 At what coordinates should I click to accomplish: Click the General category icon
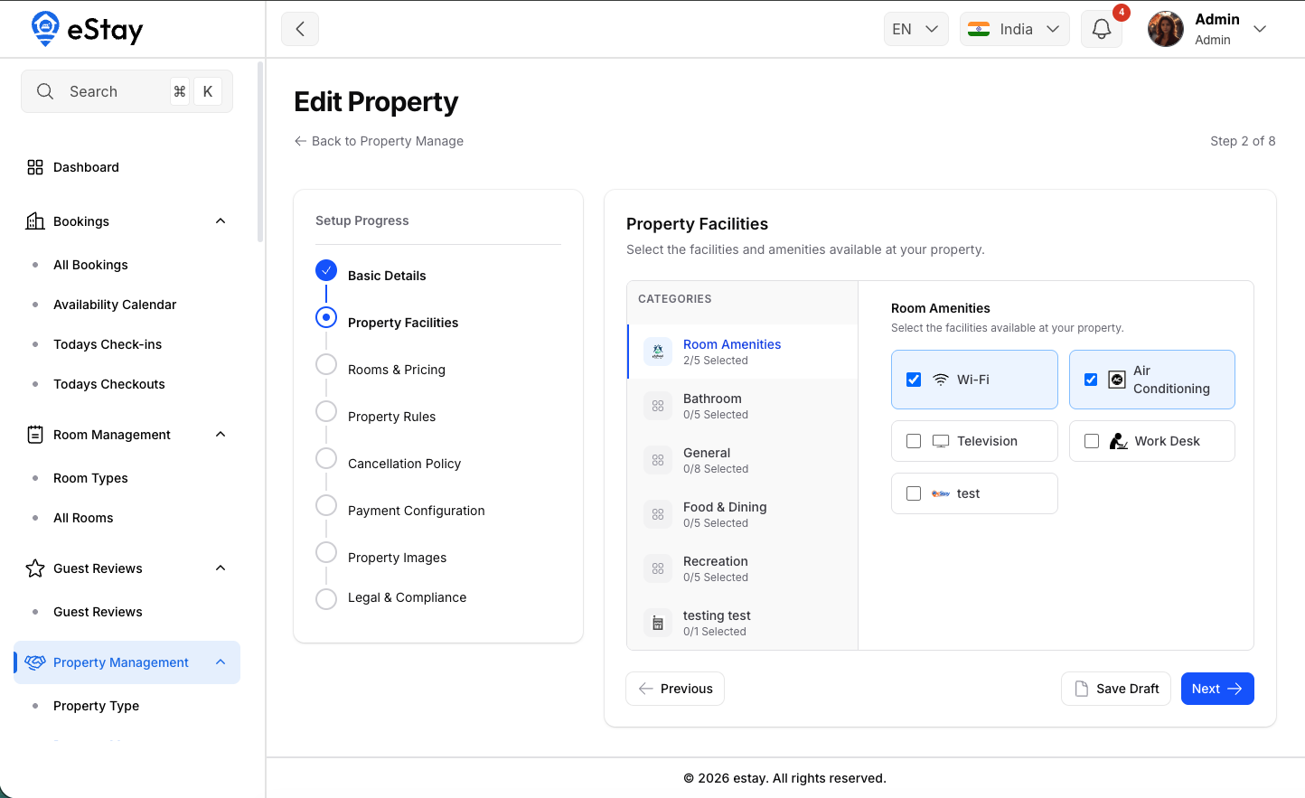658,460
